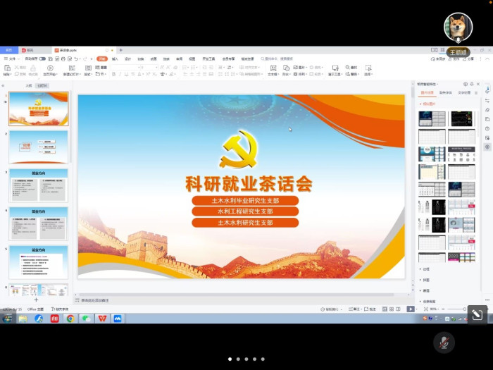Switch to Slide Sorter grid view icon
Viewport: 493px width, 370px height.
coord(392,309)
